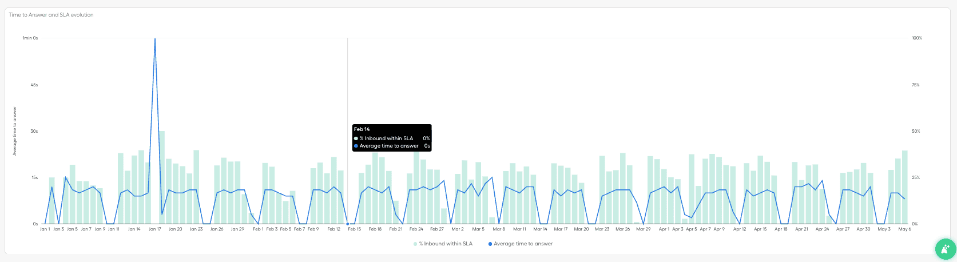957x262 pixels.
Task: Click the 'Jan 20' x-axis label
Action: [176, 229]
